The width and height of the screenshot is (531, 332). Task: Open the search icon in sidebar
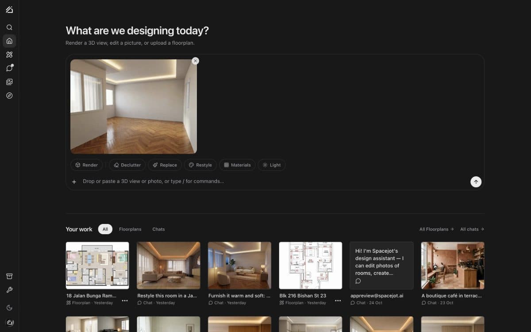pyautogui.click(x=9, y=27)
